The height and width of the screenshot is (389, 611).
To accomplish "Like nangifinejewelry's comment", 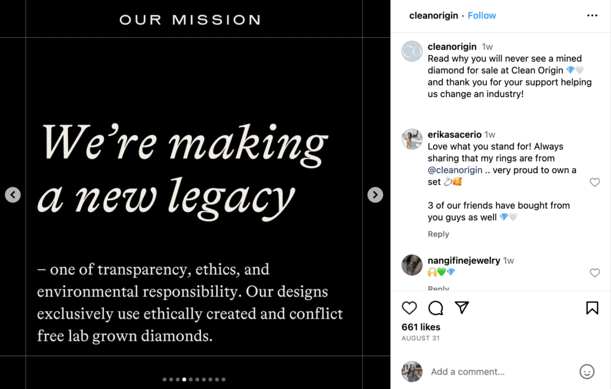I will tap(595, 273).
